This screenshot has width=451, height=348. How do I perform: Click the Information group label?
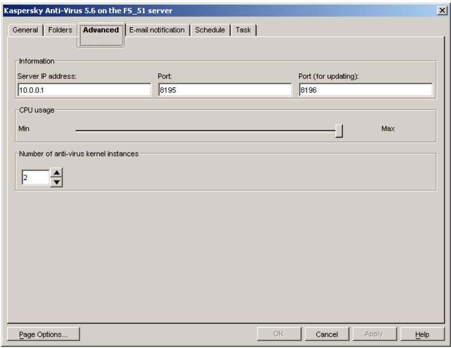click(x=37, y=61)
